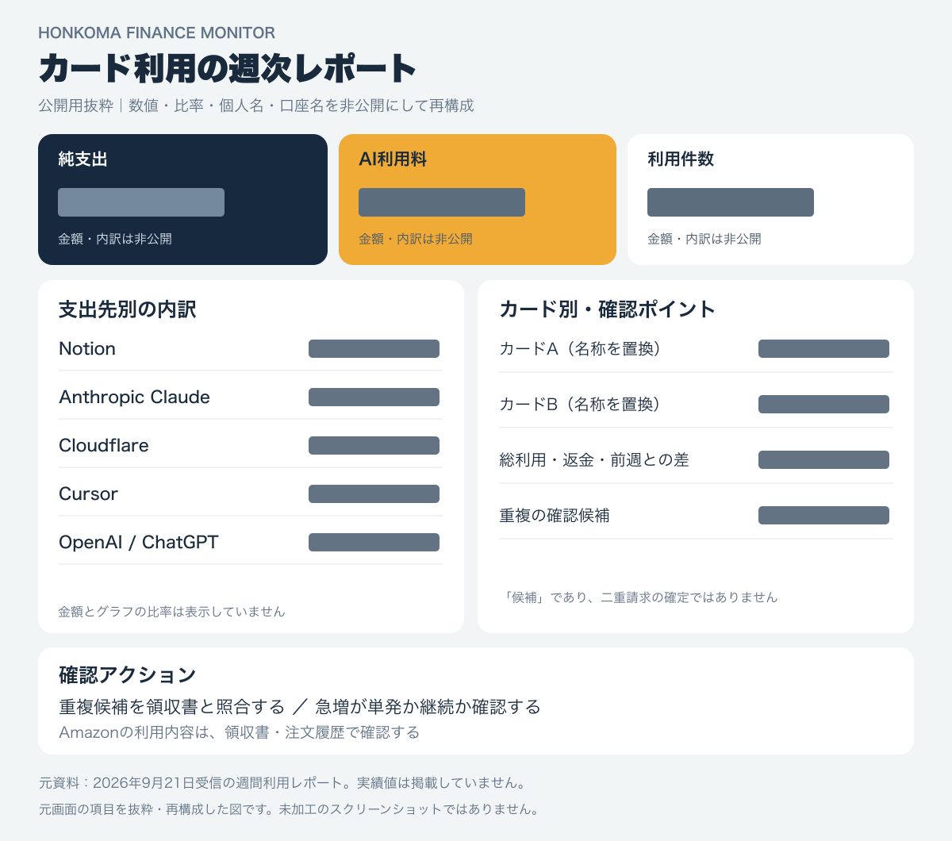This screenshot has width=952, height=841.
Task: Click the masked amount beside Cloudflare
Action: [374, 446]
